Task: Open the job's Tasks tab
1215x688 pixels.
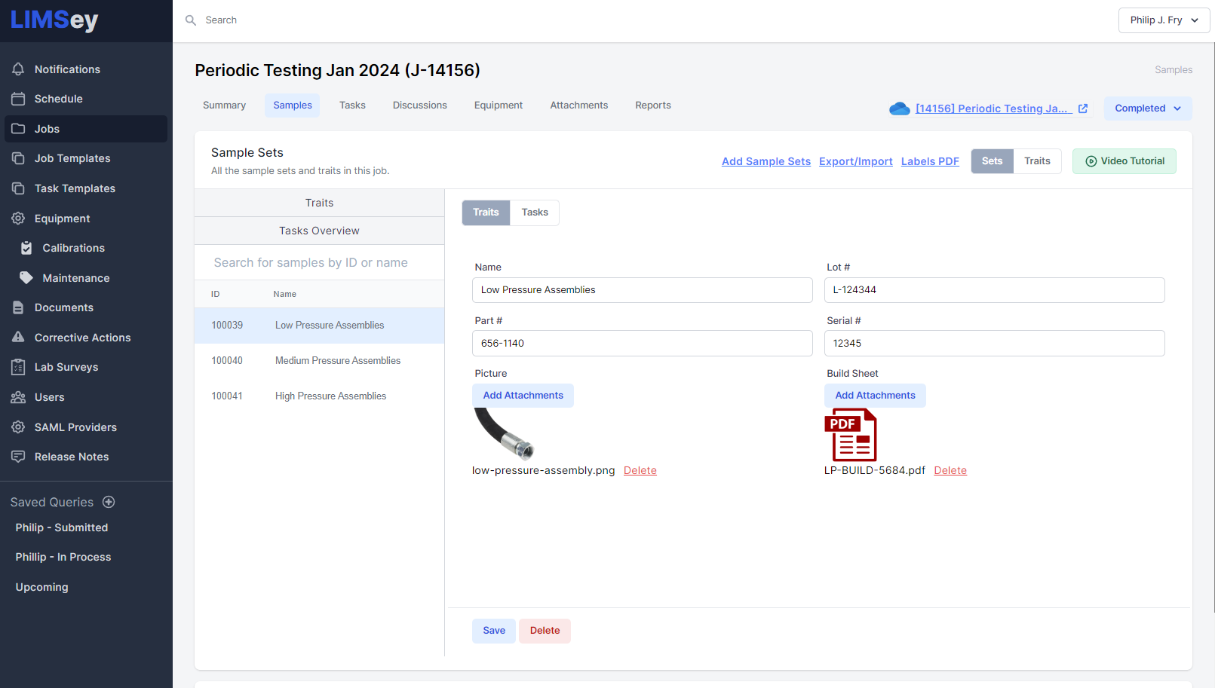Action: [x=352, y=105]
